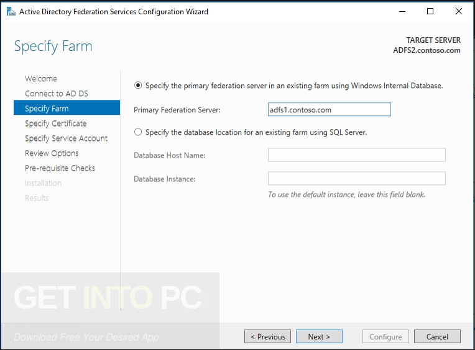The height and width of the screenshot is (350, 475).
Task: Click the Database Instance field
Action: click(x=356, y=178)
